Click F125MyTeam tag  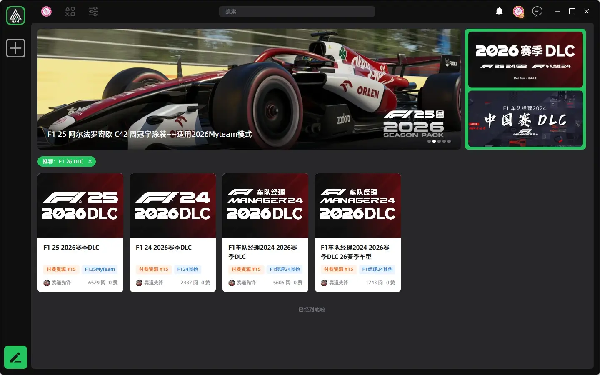point(100,269)
